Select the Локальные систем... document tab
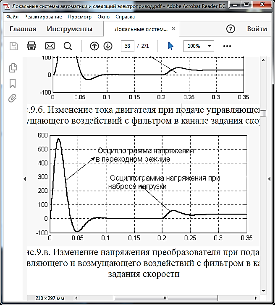Image resolution: width=275 pixels, height=305 pixels. pos(141,29)
